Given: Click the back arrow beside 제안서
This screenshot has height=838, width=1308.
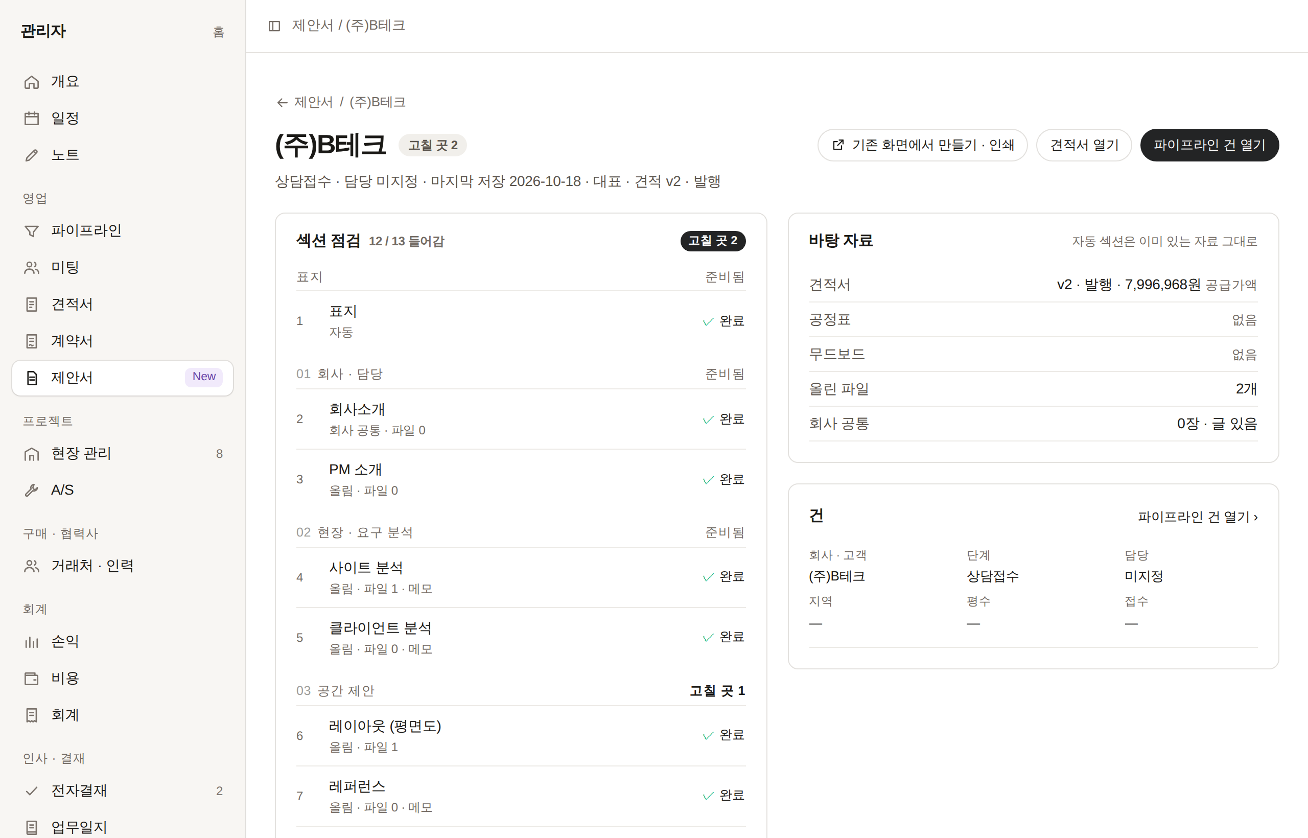Looking at the screenshot, I should pyautogui.click(x=282, y=102).
